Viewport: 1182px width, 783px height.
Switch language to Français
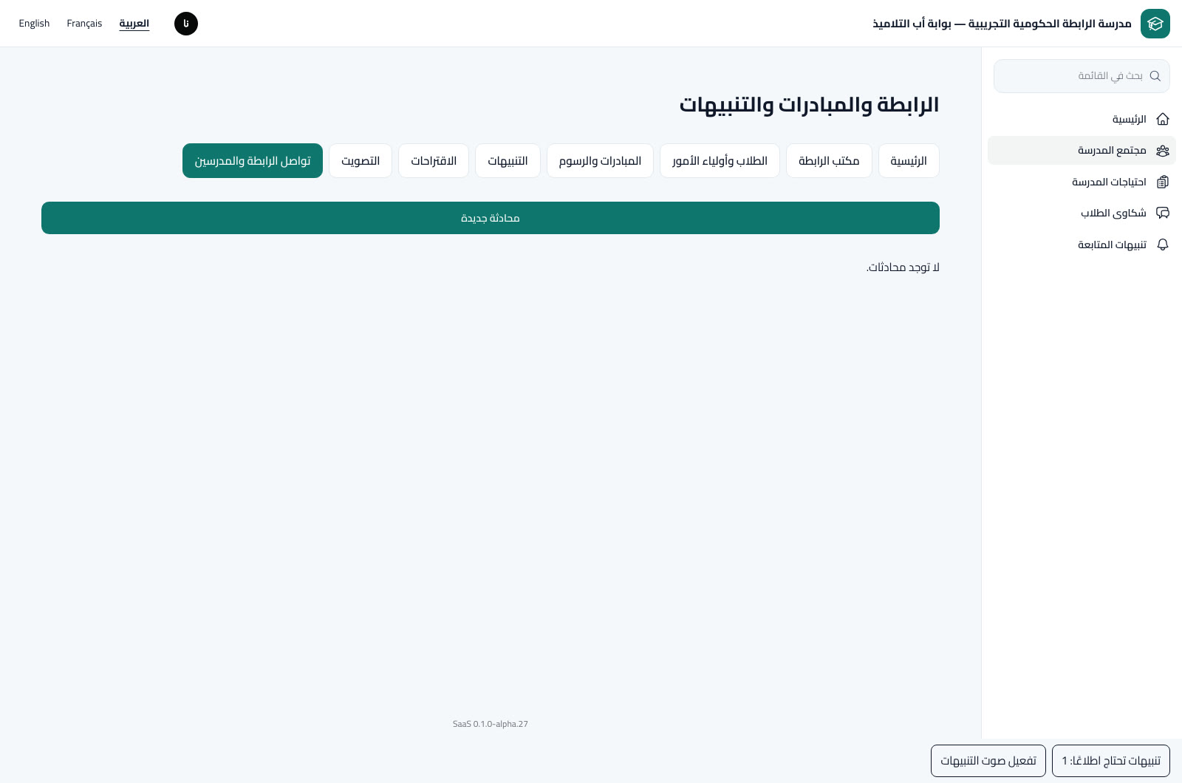tap(84, 24)
